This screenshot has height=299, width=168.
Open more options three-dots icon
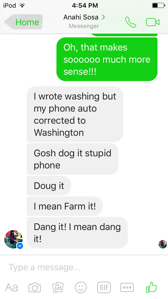[x=127, y=287]
